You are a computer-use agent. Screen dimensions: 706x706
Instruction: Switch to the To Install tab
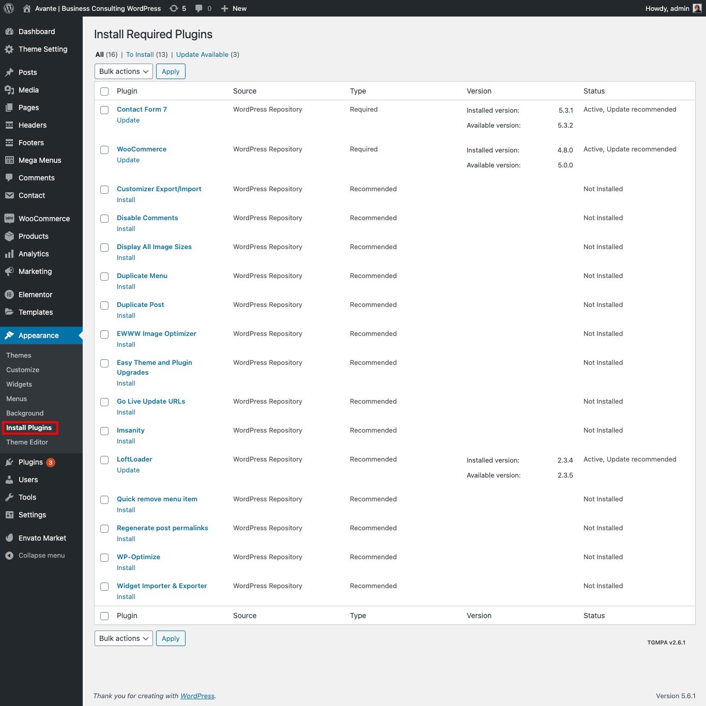(x=140, y=54)
